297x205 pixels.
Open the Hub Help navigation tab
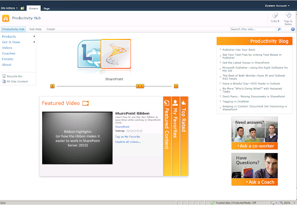tap(35, 29)
